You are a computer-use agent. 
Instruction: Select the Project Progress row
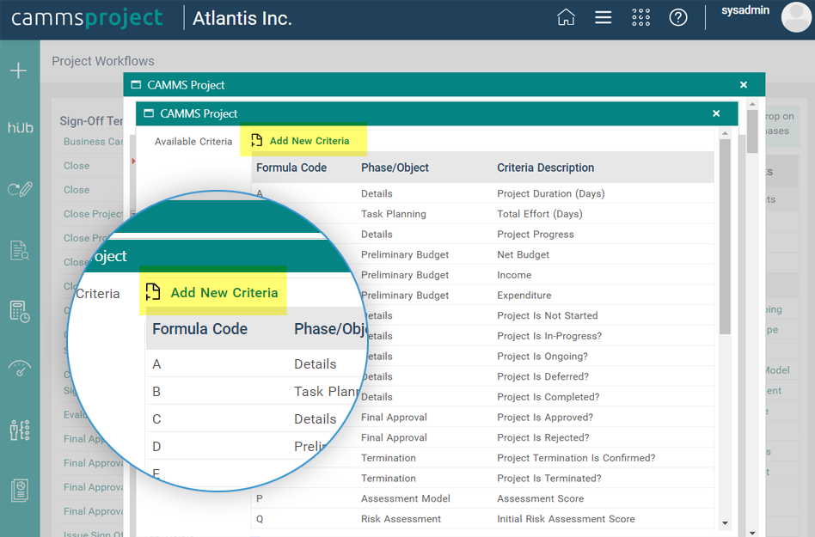(482, 235)
